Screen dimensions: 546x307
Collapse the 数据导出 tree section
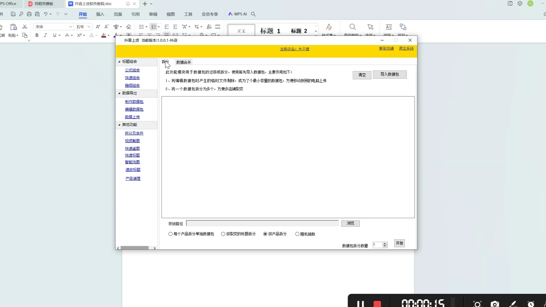pyautogui.click(x=119, y=93)
